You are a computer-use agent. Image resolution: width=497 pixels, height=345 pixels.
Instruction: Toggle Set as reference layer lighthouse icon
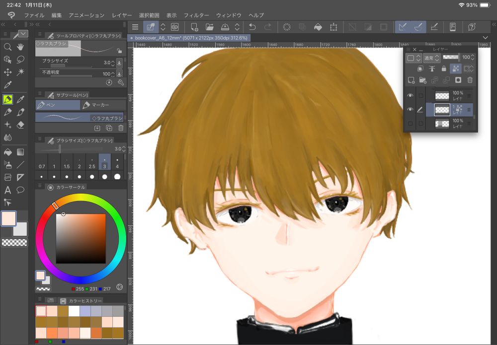[432, 69]
